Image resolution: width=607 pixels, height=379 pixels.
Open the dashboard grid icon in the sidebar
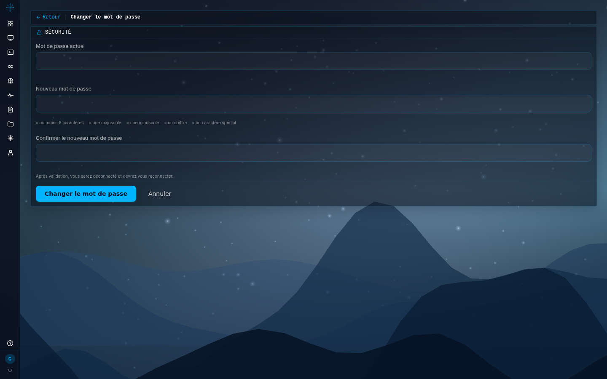click(11, 24)
